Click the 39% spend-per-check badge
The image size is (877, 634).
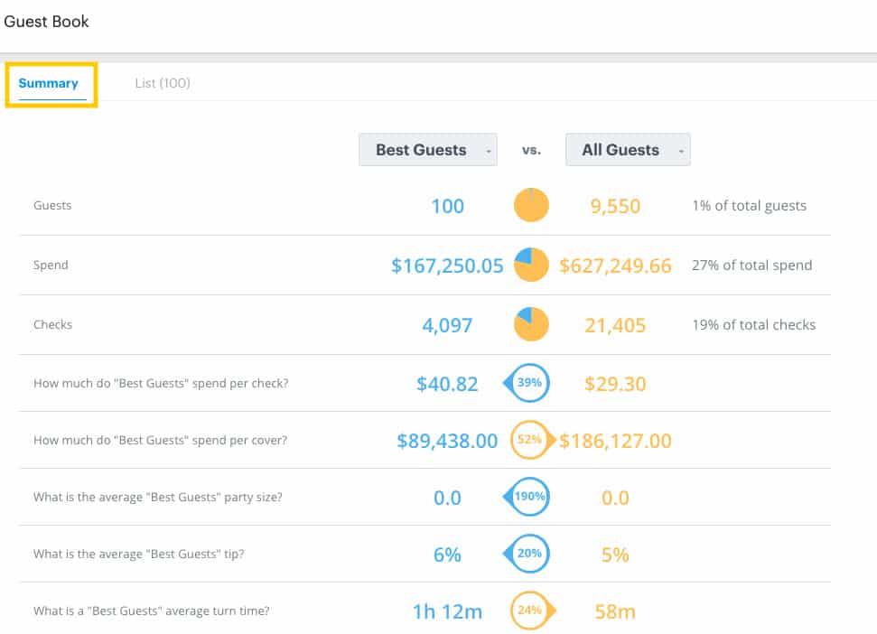coord(527,383)
